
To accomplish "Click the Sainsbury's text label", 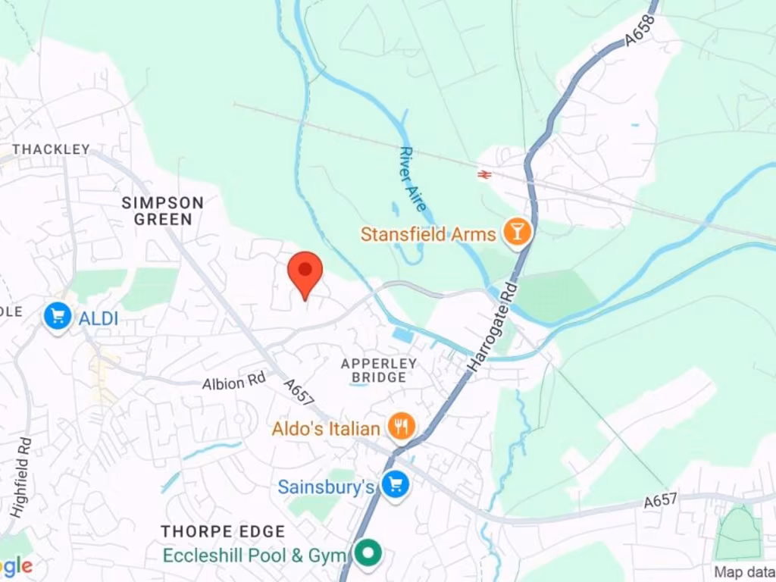I will click(326, 487).
